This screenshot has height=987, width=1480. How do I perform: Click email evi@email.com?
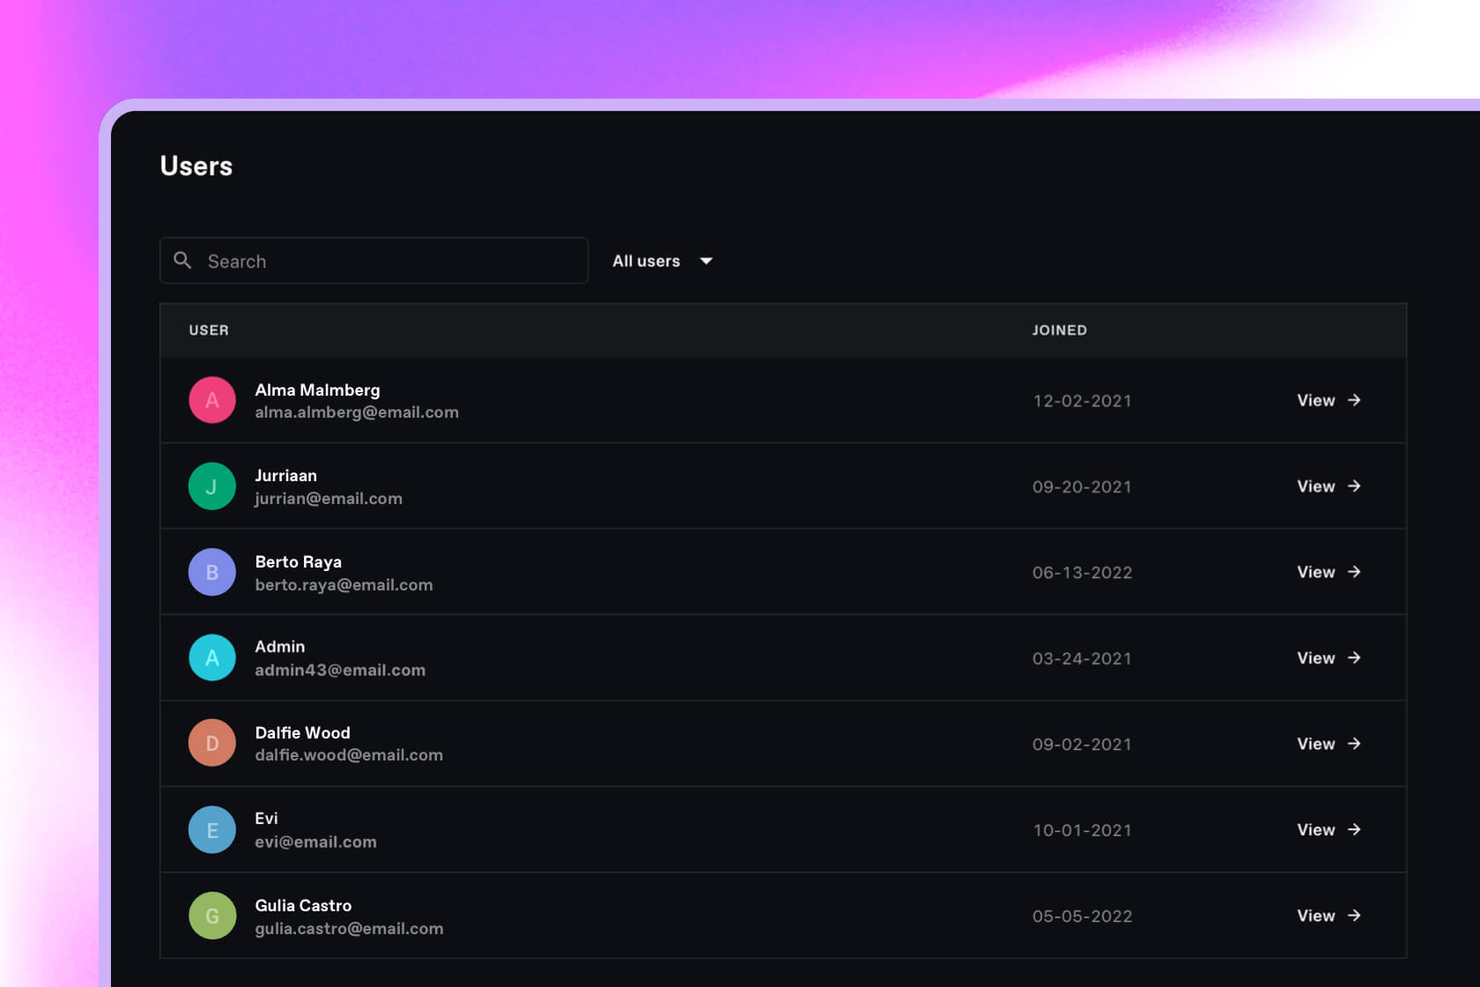315,842
